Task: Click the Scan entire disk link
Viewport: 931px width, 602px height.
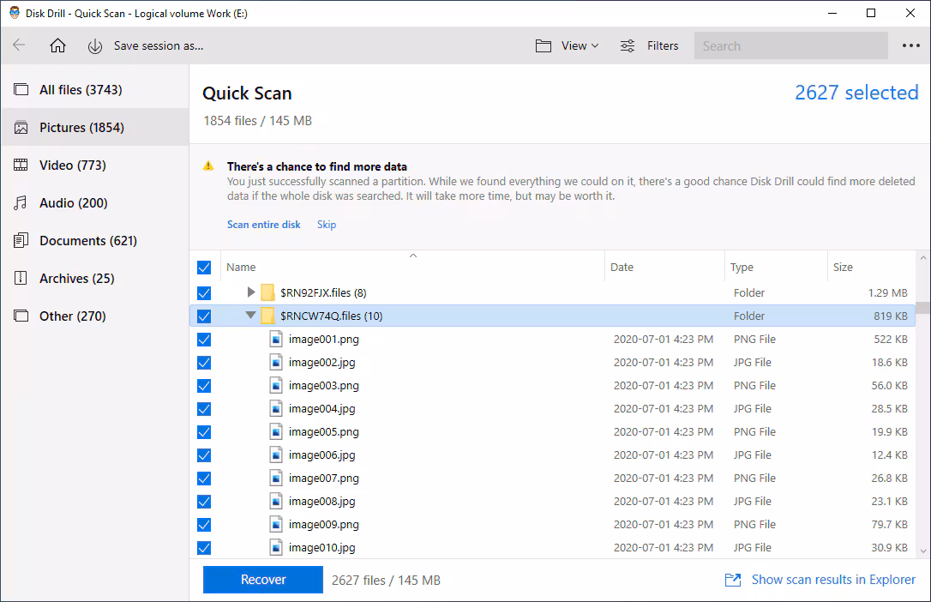Action: tap(264, 225)
